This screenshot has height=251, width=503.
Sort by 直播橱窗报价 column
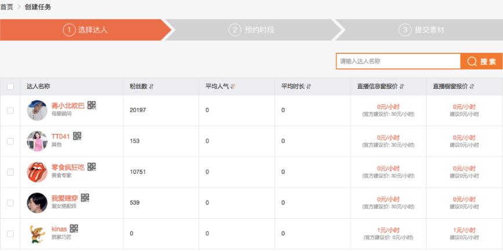click(472, 86)
